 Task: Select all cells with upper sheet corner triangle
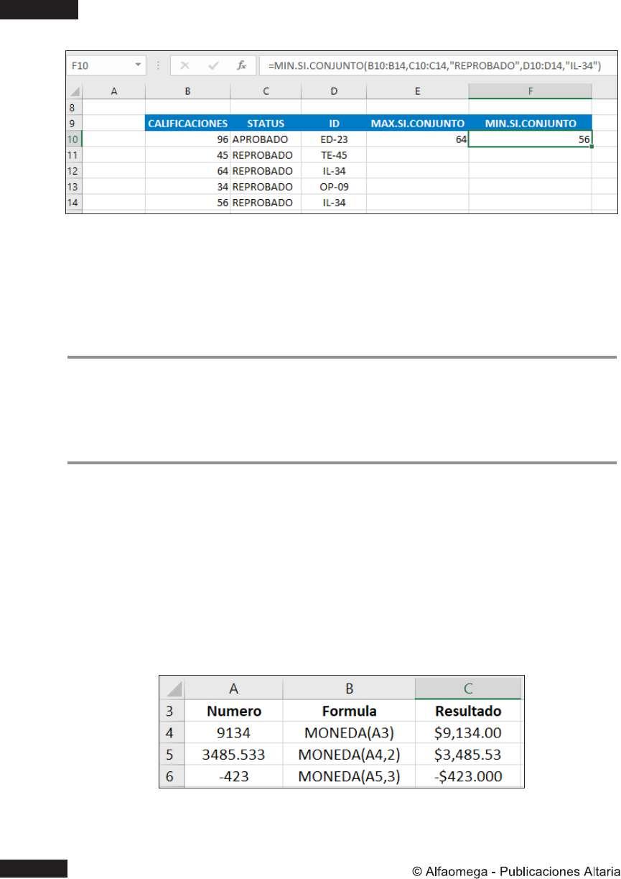click(x=75, y=91)
